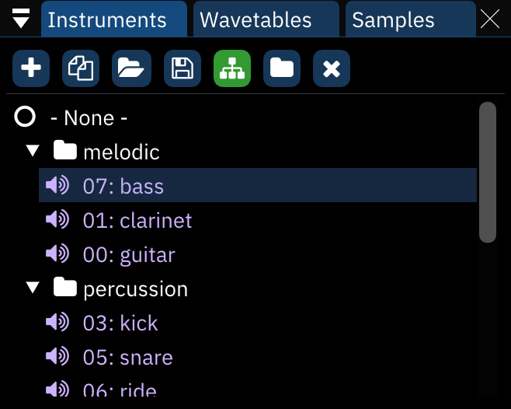The width and height of the screenshot is (511, 409).
Task: Click the instrument list vertical scrollbar
Action: coord(488,173)
